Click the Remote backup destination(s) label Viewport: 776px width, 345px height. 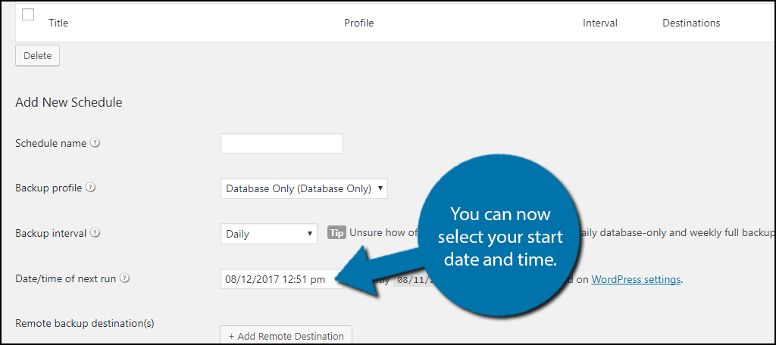click(85, 324)
